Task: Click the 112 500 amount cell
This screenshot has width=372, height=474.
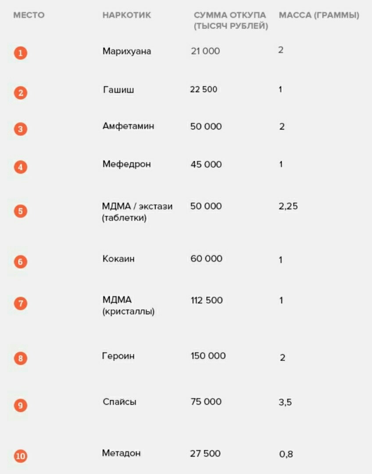Action: (206, 301)
